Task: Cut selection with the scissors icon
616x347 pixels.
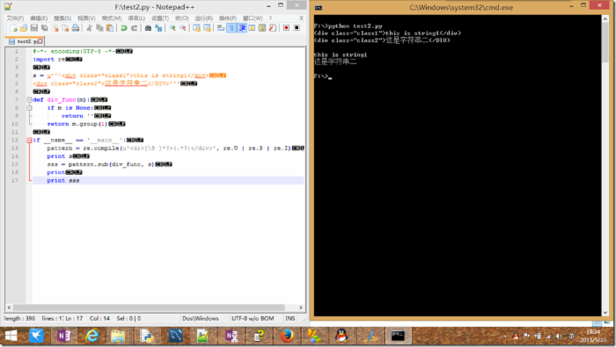Action: (89, 28)
